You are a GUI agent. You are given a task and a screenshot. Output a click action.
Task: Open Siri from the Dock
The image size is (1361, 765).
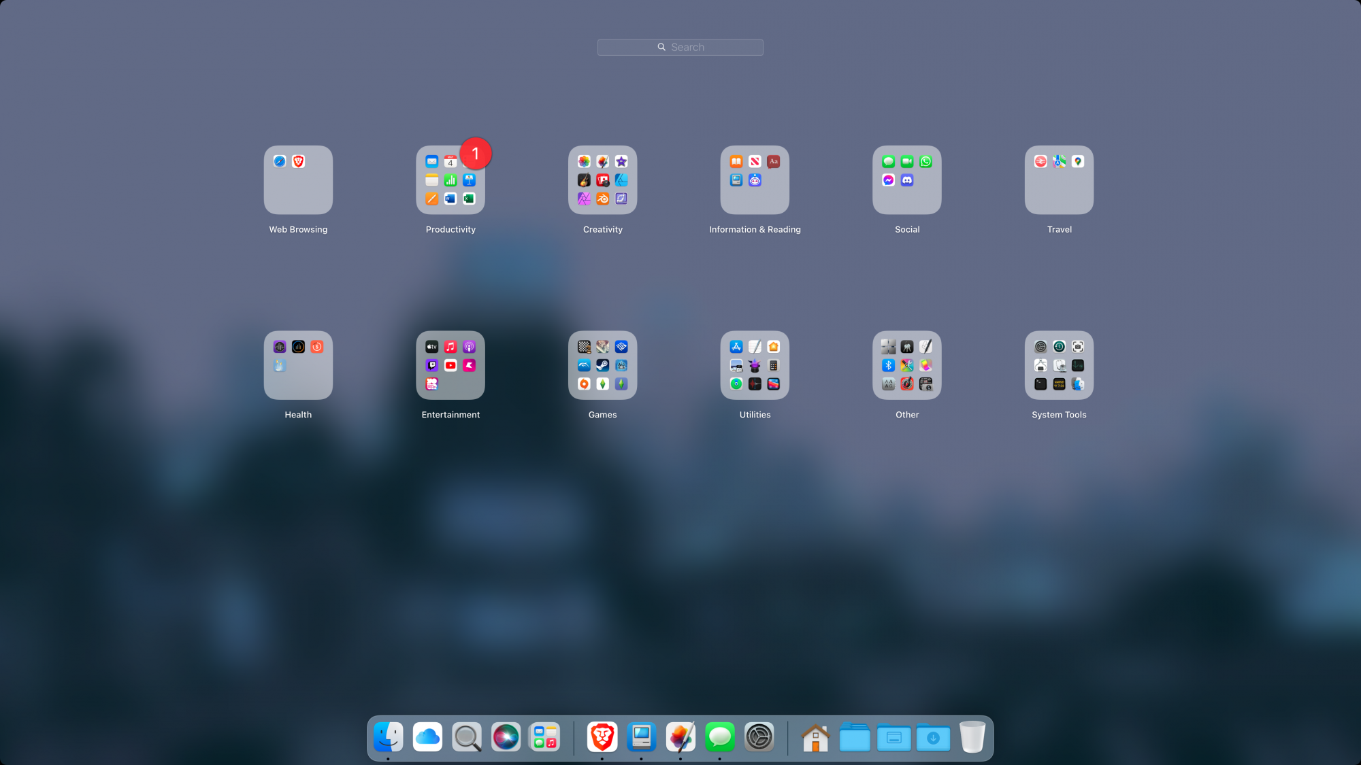[x=506, y=737]
